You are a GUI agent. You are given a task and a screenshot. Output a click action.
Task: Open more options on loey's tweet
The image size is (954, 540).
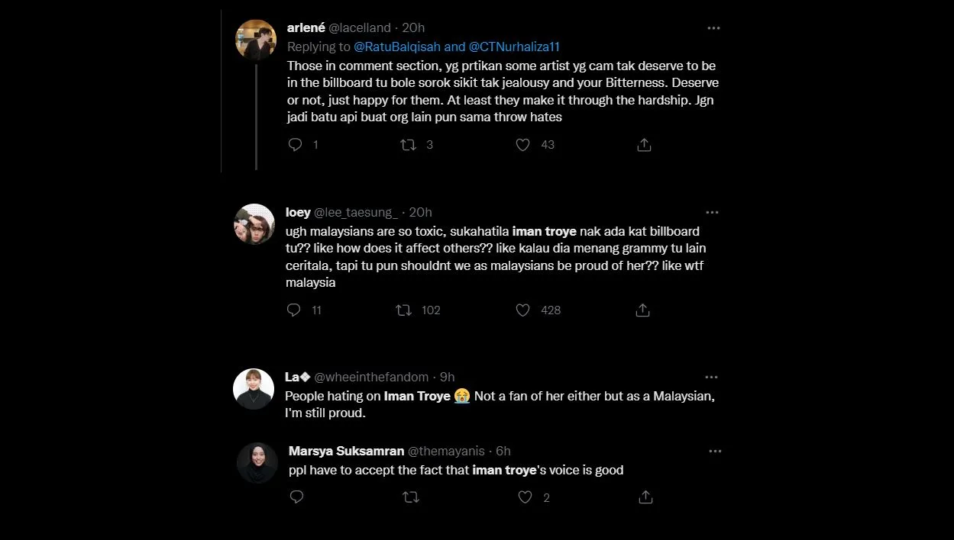tap(712, 212)
